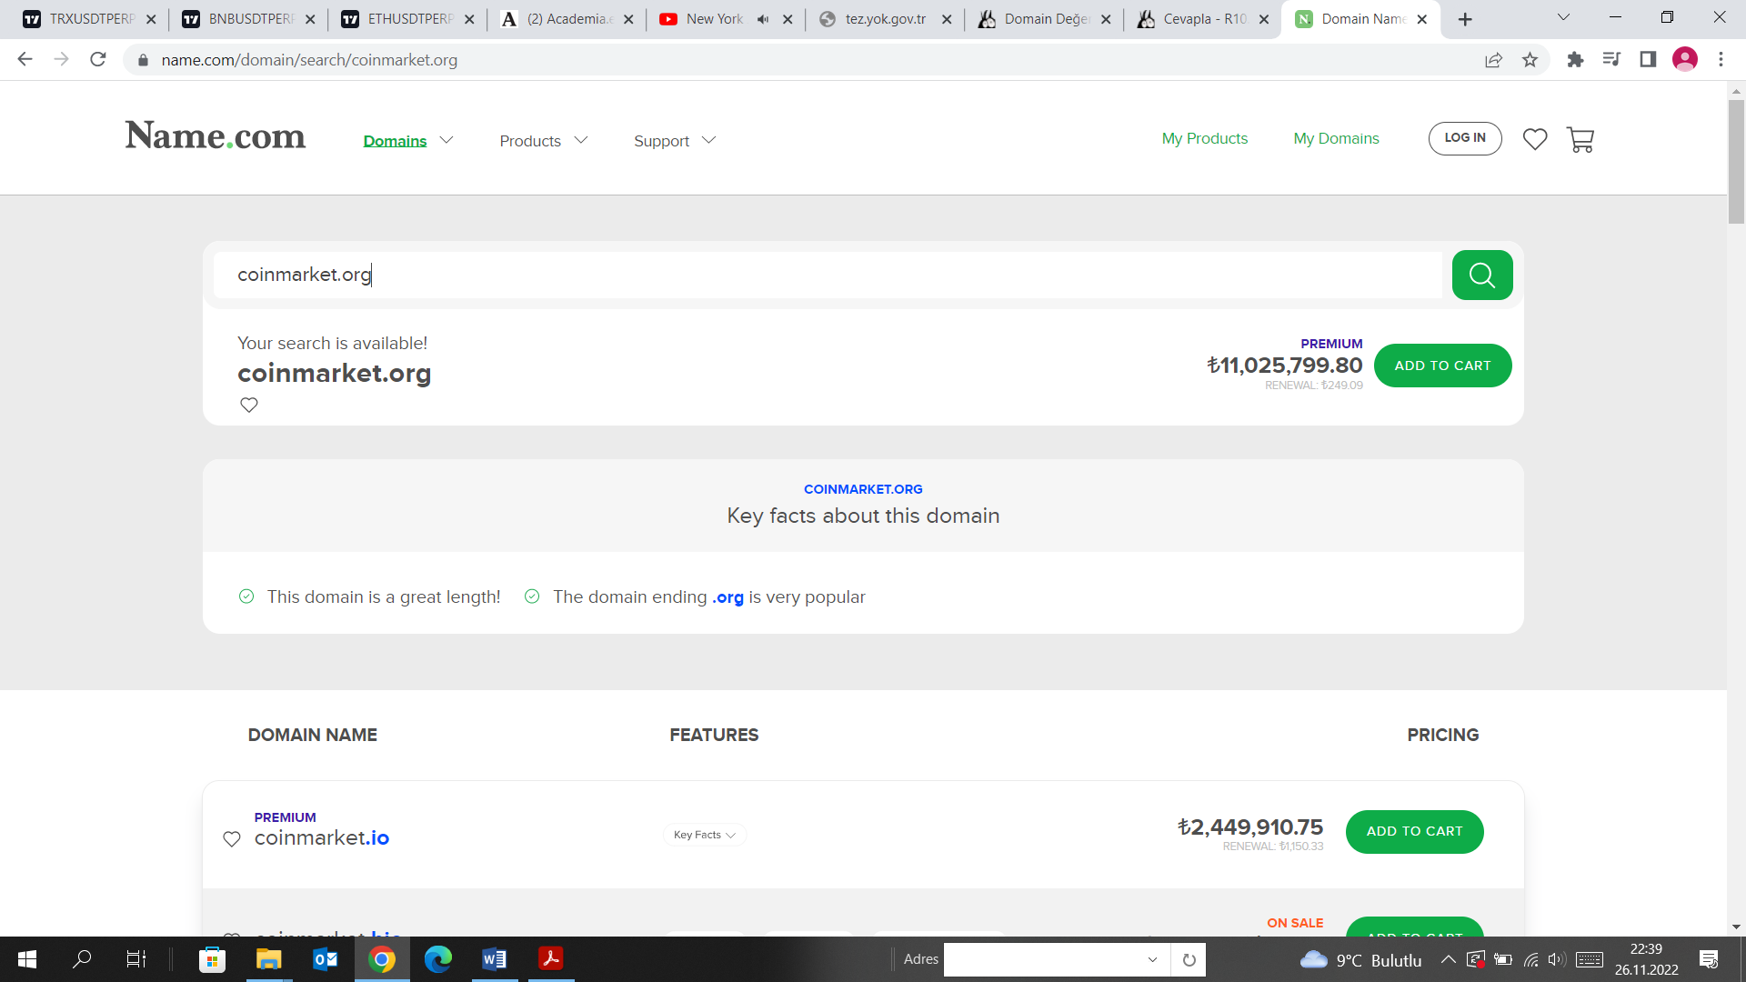This screenshot has height=982, width=1746.
Task: Open Chrome profile avatar
Action: [x=1685, y=59]
